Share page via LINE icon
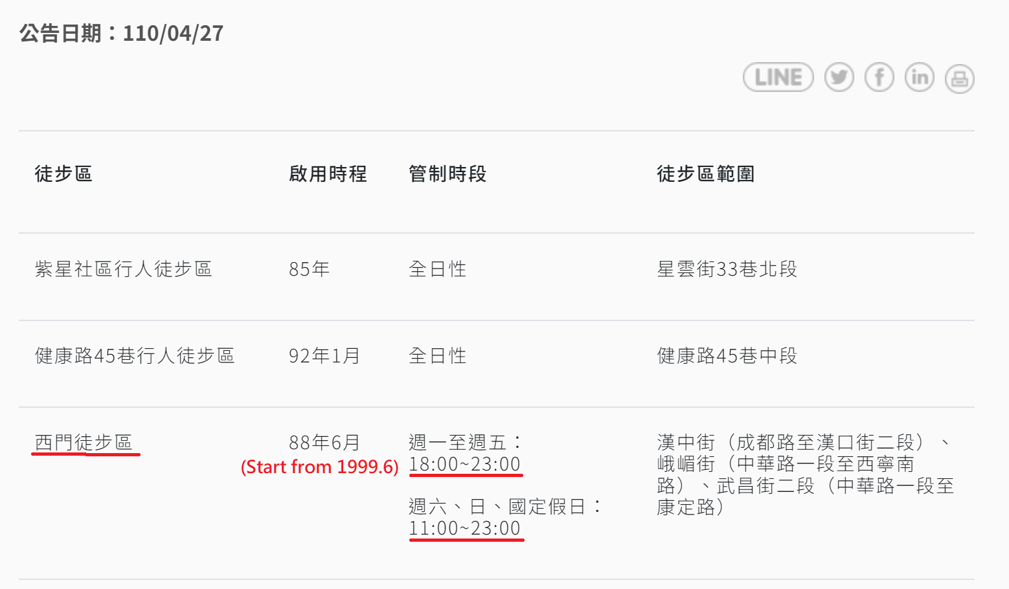The height and width of the screenshot is (589, 1009). point(778,78)
